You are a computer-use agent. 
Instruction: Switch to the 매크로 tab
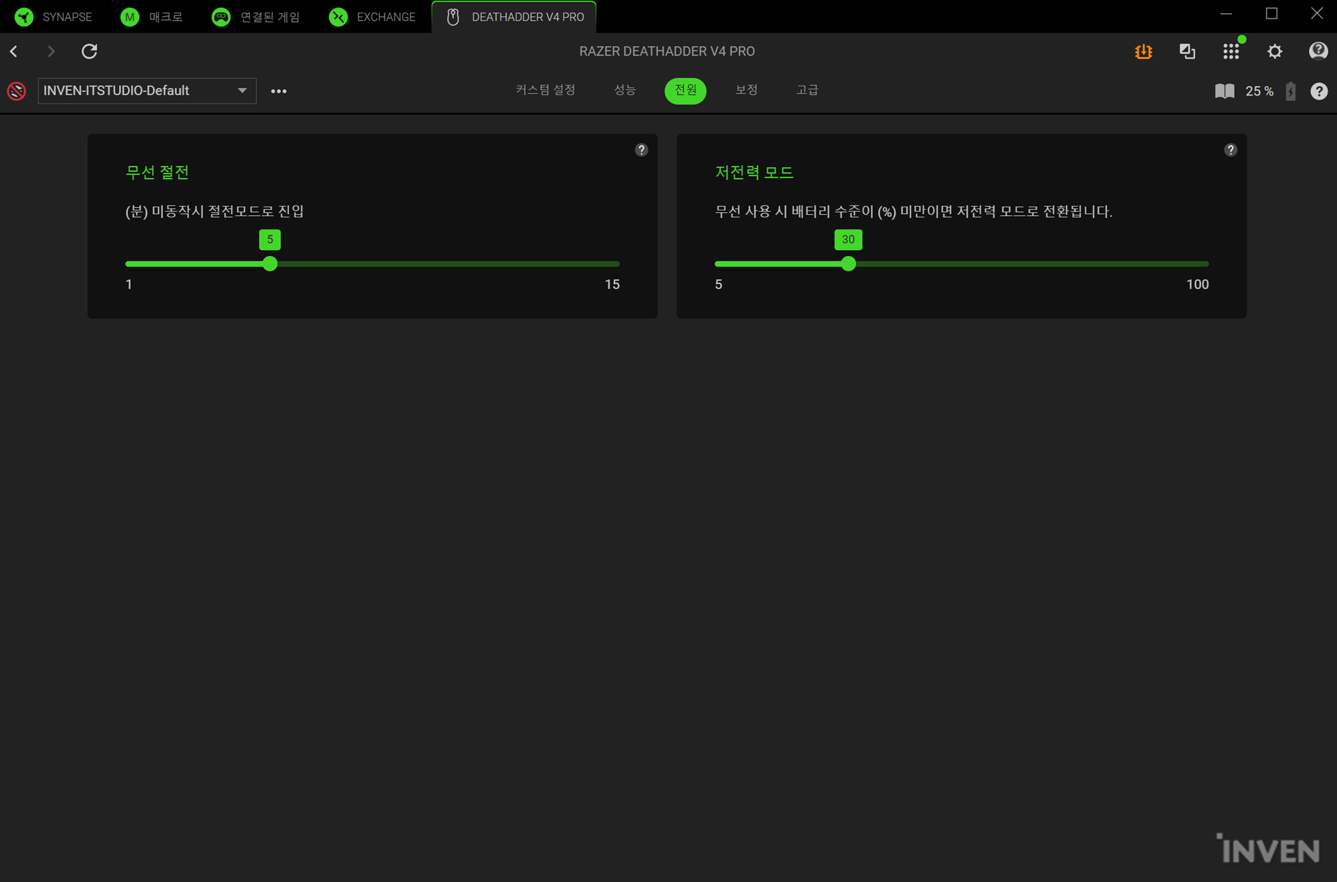pos(152,17)
